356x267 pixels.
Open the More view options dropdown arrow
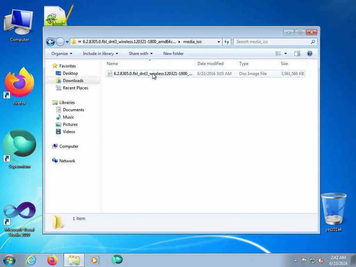coord(286,54)
